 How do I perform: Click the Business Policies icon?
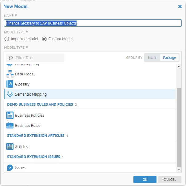click(x=10, y=116)
